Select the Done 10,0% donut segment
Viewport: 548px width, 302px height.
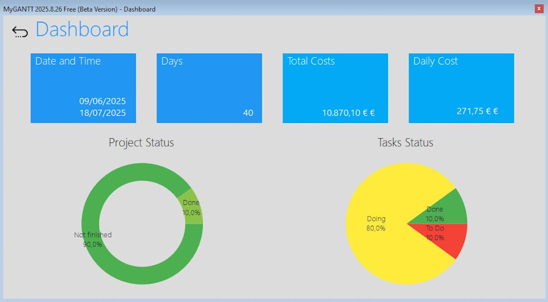click(192, 207)
